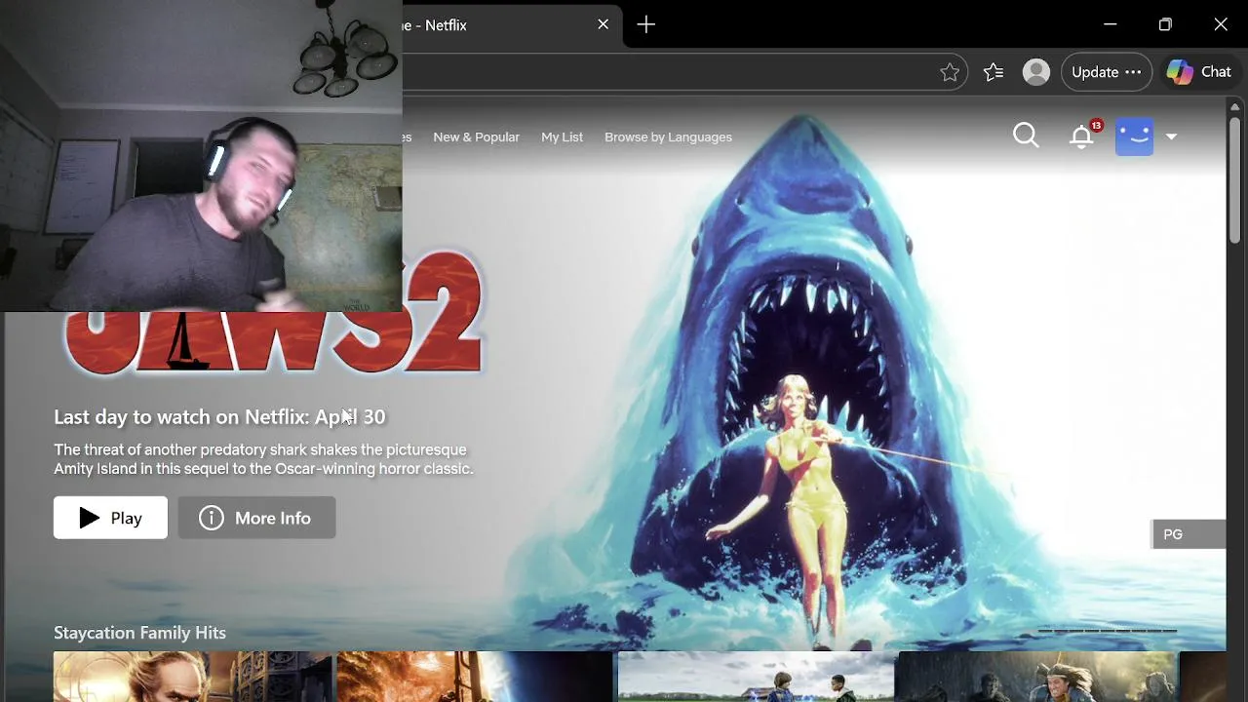The image size is (1248, 702).
Task: Go to New & Popular
Action: [x=476, y=137]
